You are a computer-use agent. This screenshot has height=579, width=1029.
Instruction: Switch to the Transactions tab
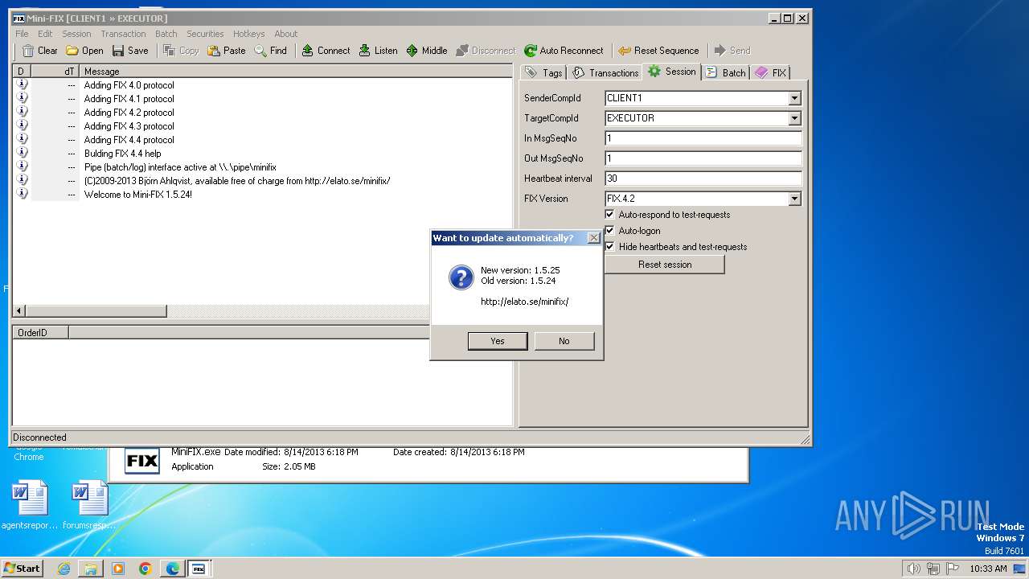pyautogui.click(x=605, y=72)
